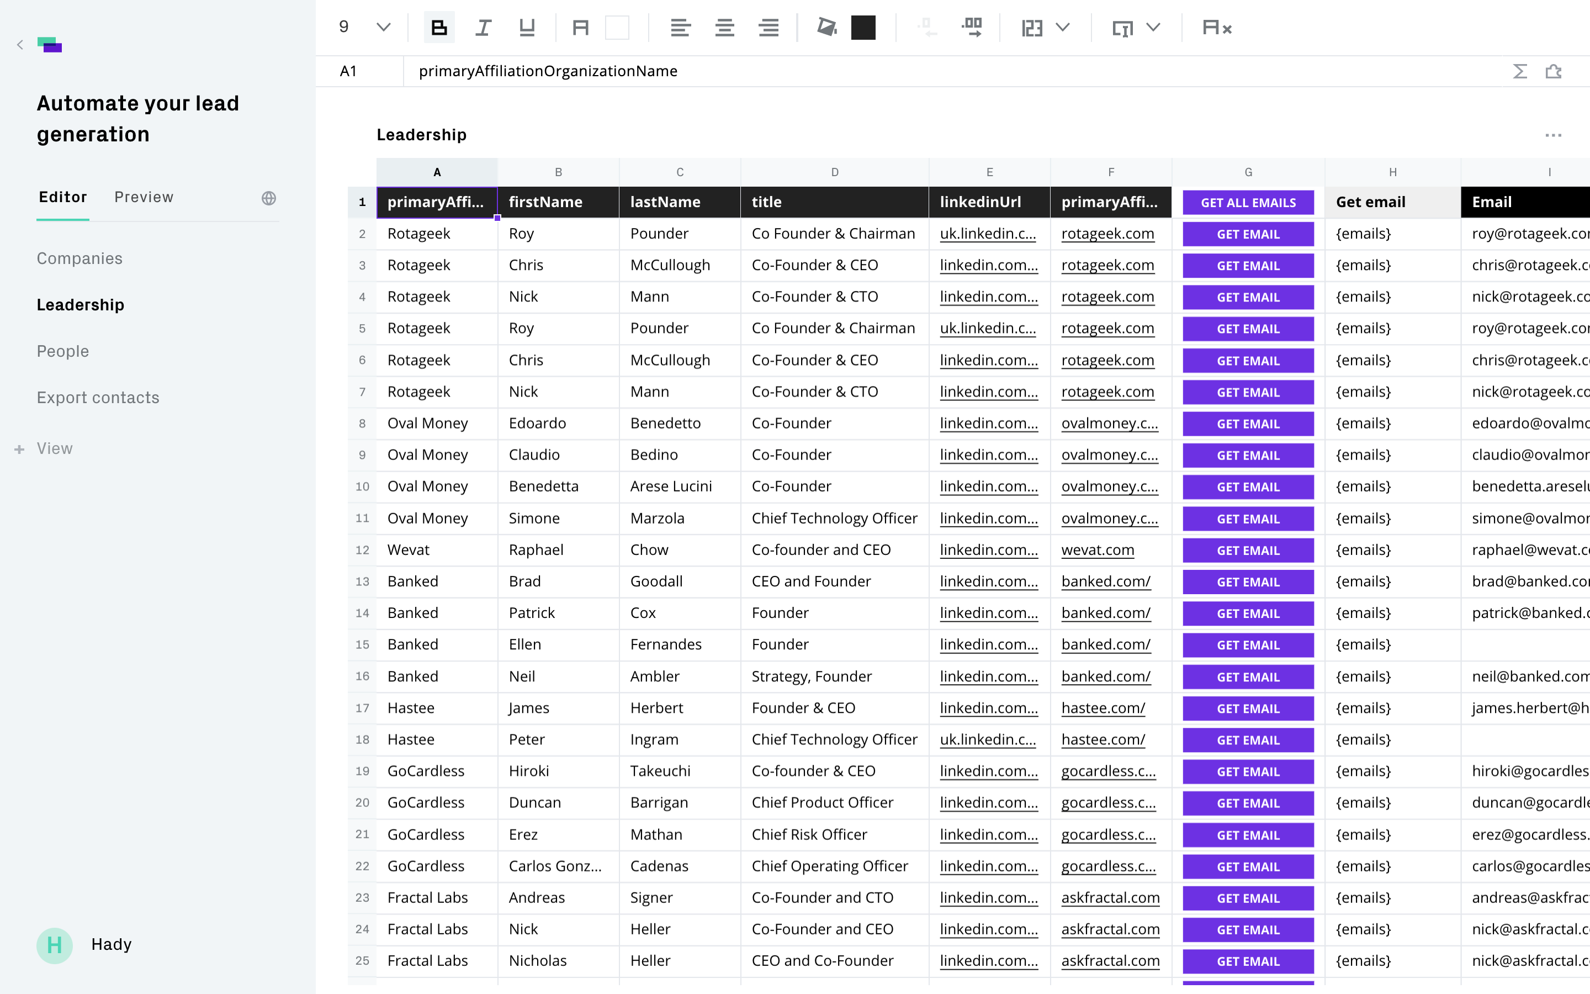
Task: Toggle underline formatting
Action: [x=527, y=28]
